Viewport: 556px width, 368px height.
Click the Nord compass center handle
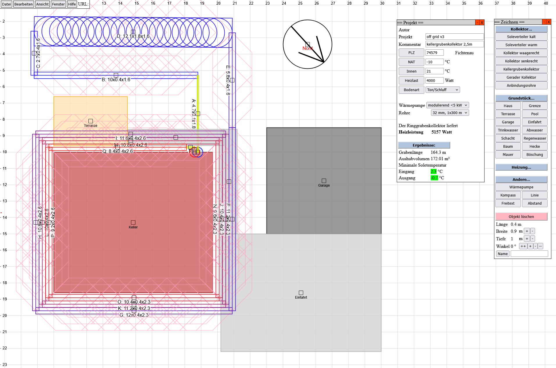[308, 44]
